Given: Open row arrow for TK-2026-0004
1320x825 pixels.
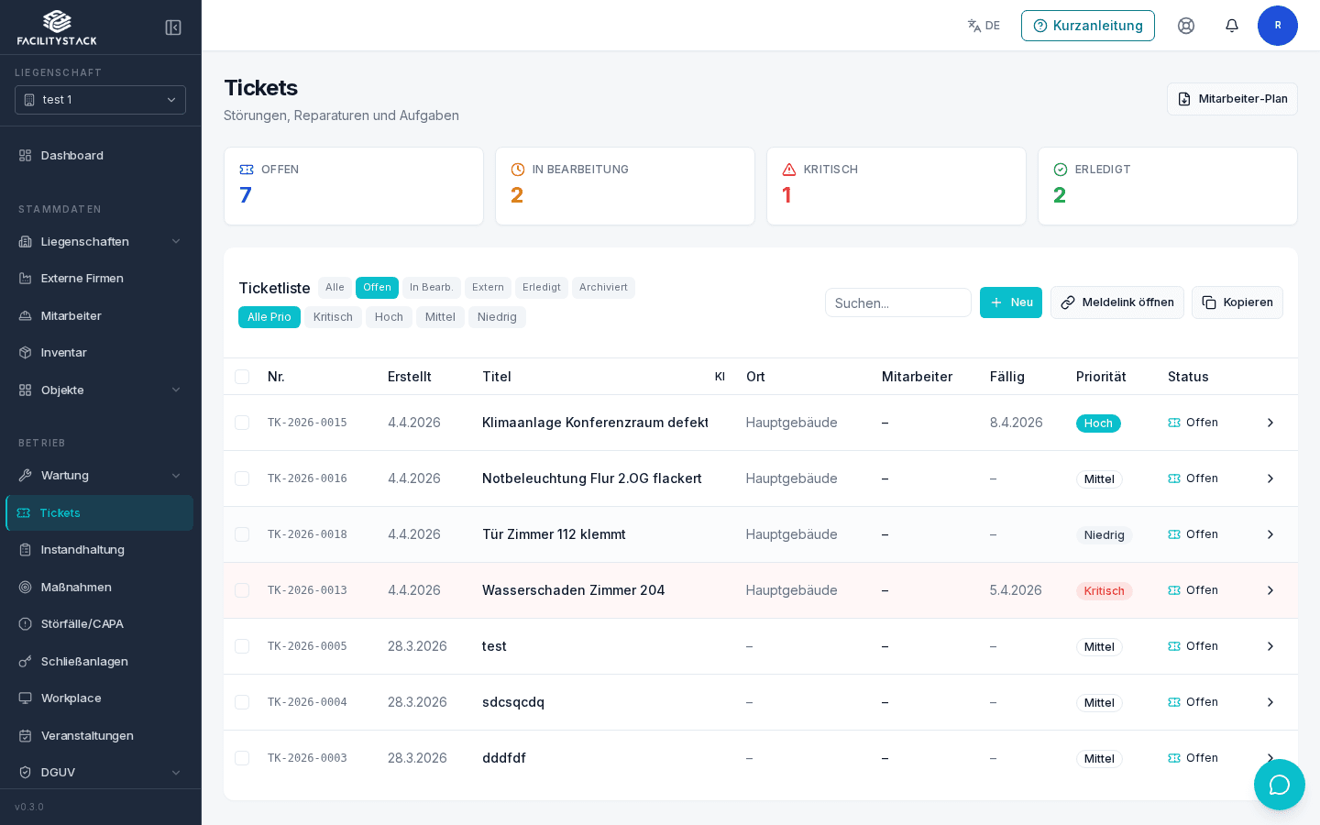Looking at the screenshot, I should click(x=1270, y=702).
